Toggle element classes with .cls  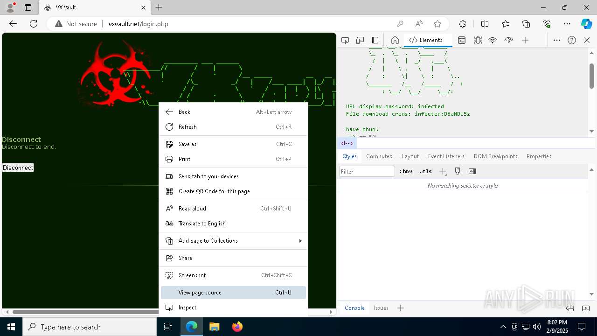(425, 171)
